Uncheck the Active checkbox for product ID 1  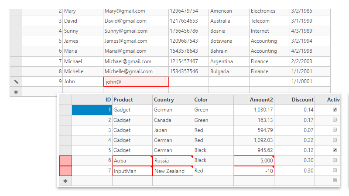point(335,110)
